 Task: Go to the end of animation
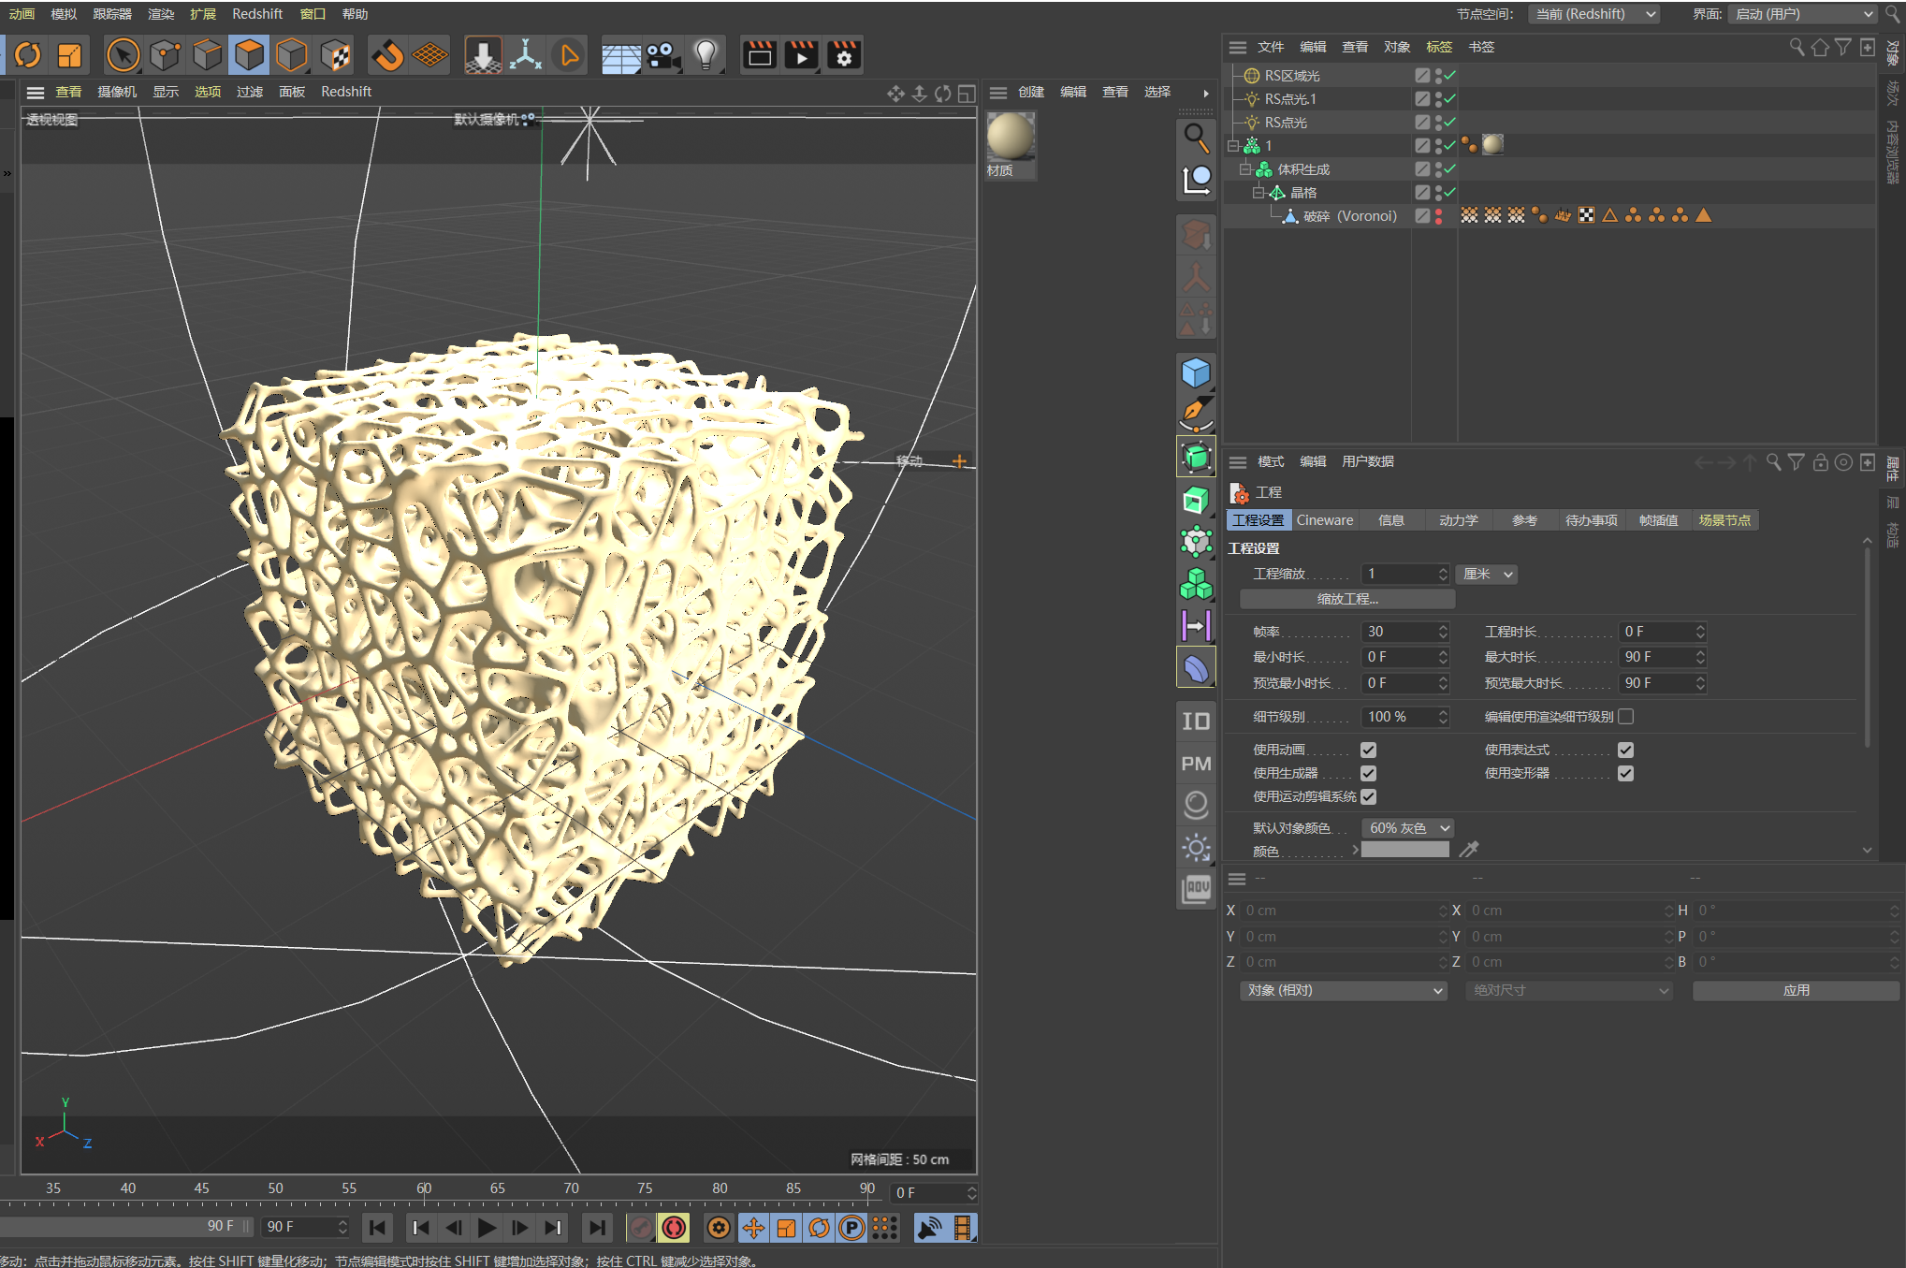(x=596, y=1227)
